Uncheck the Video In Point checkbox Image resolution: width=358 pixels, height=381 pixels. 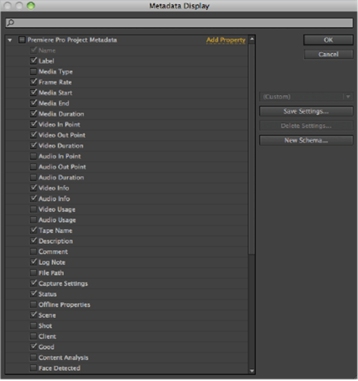click(x=33, y=124)
